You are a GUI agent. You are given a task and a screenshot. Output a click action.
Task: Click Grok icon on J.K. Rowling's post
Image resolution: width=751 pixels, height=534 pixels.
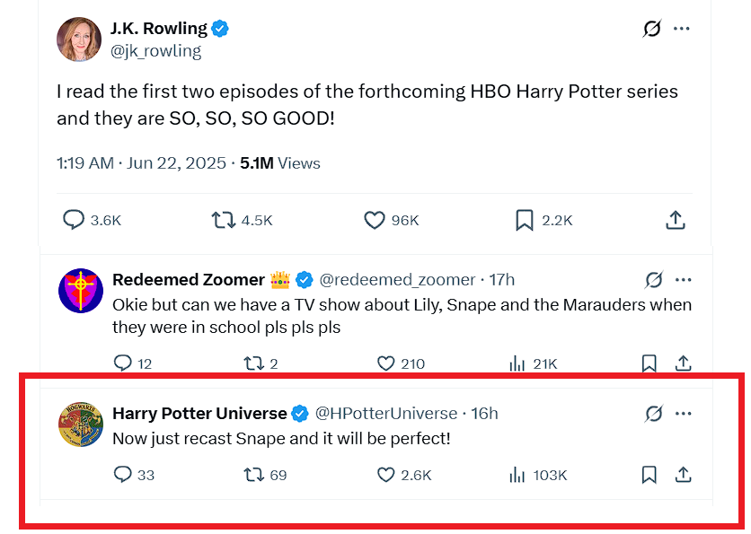[x=652, y=29]
